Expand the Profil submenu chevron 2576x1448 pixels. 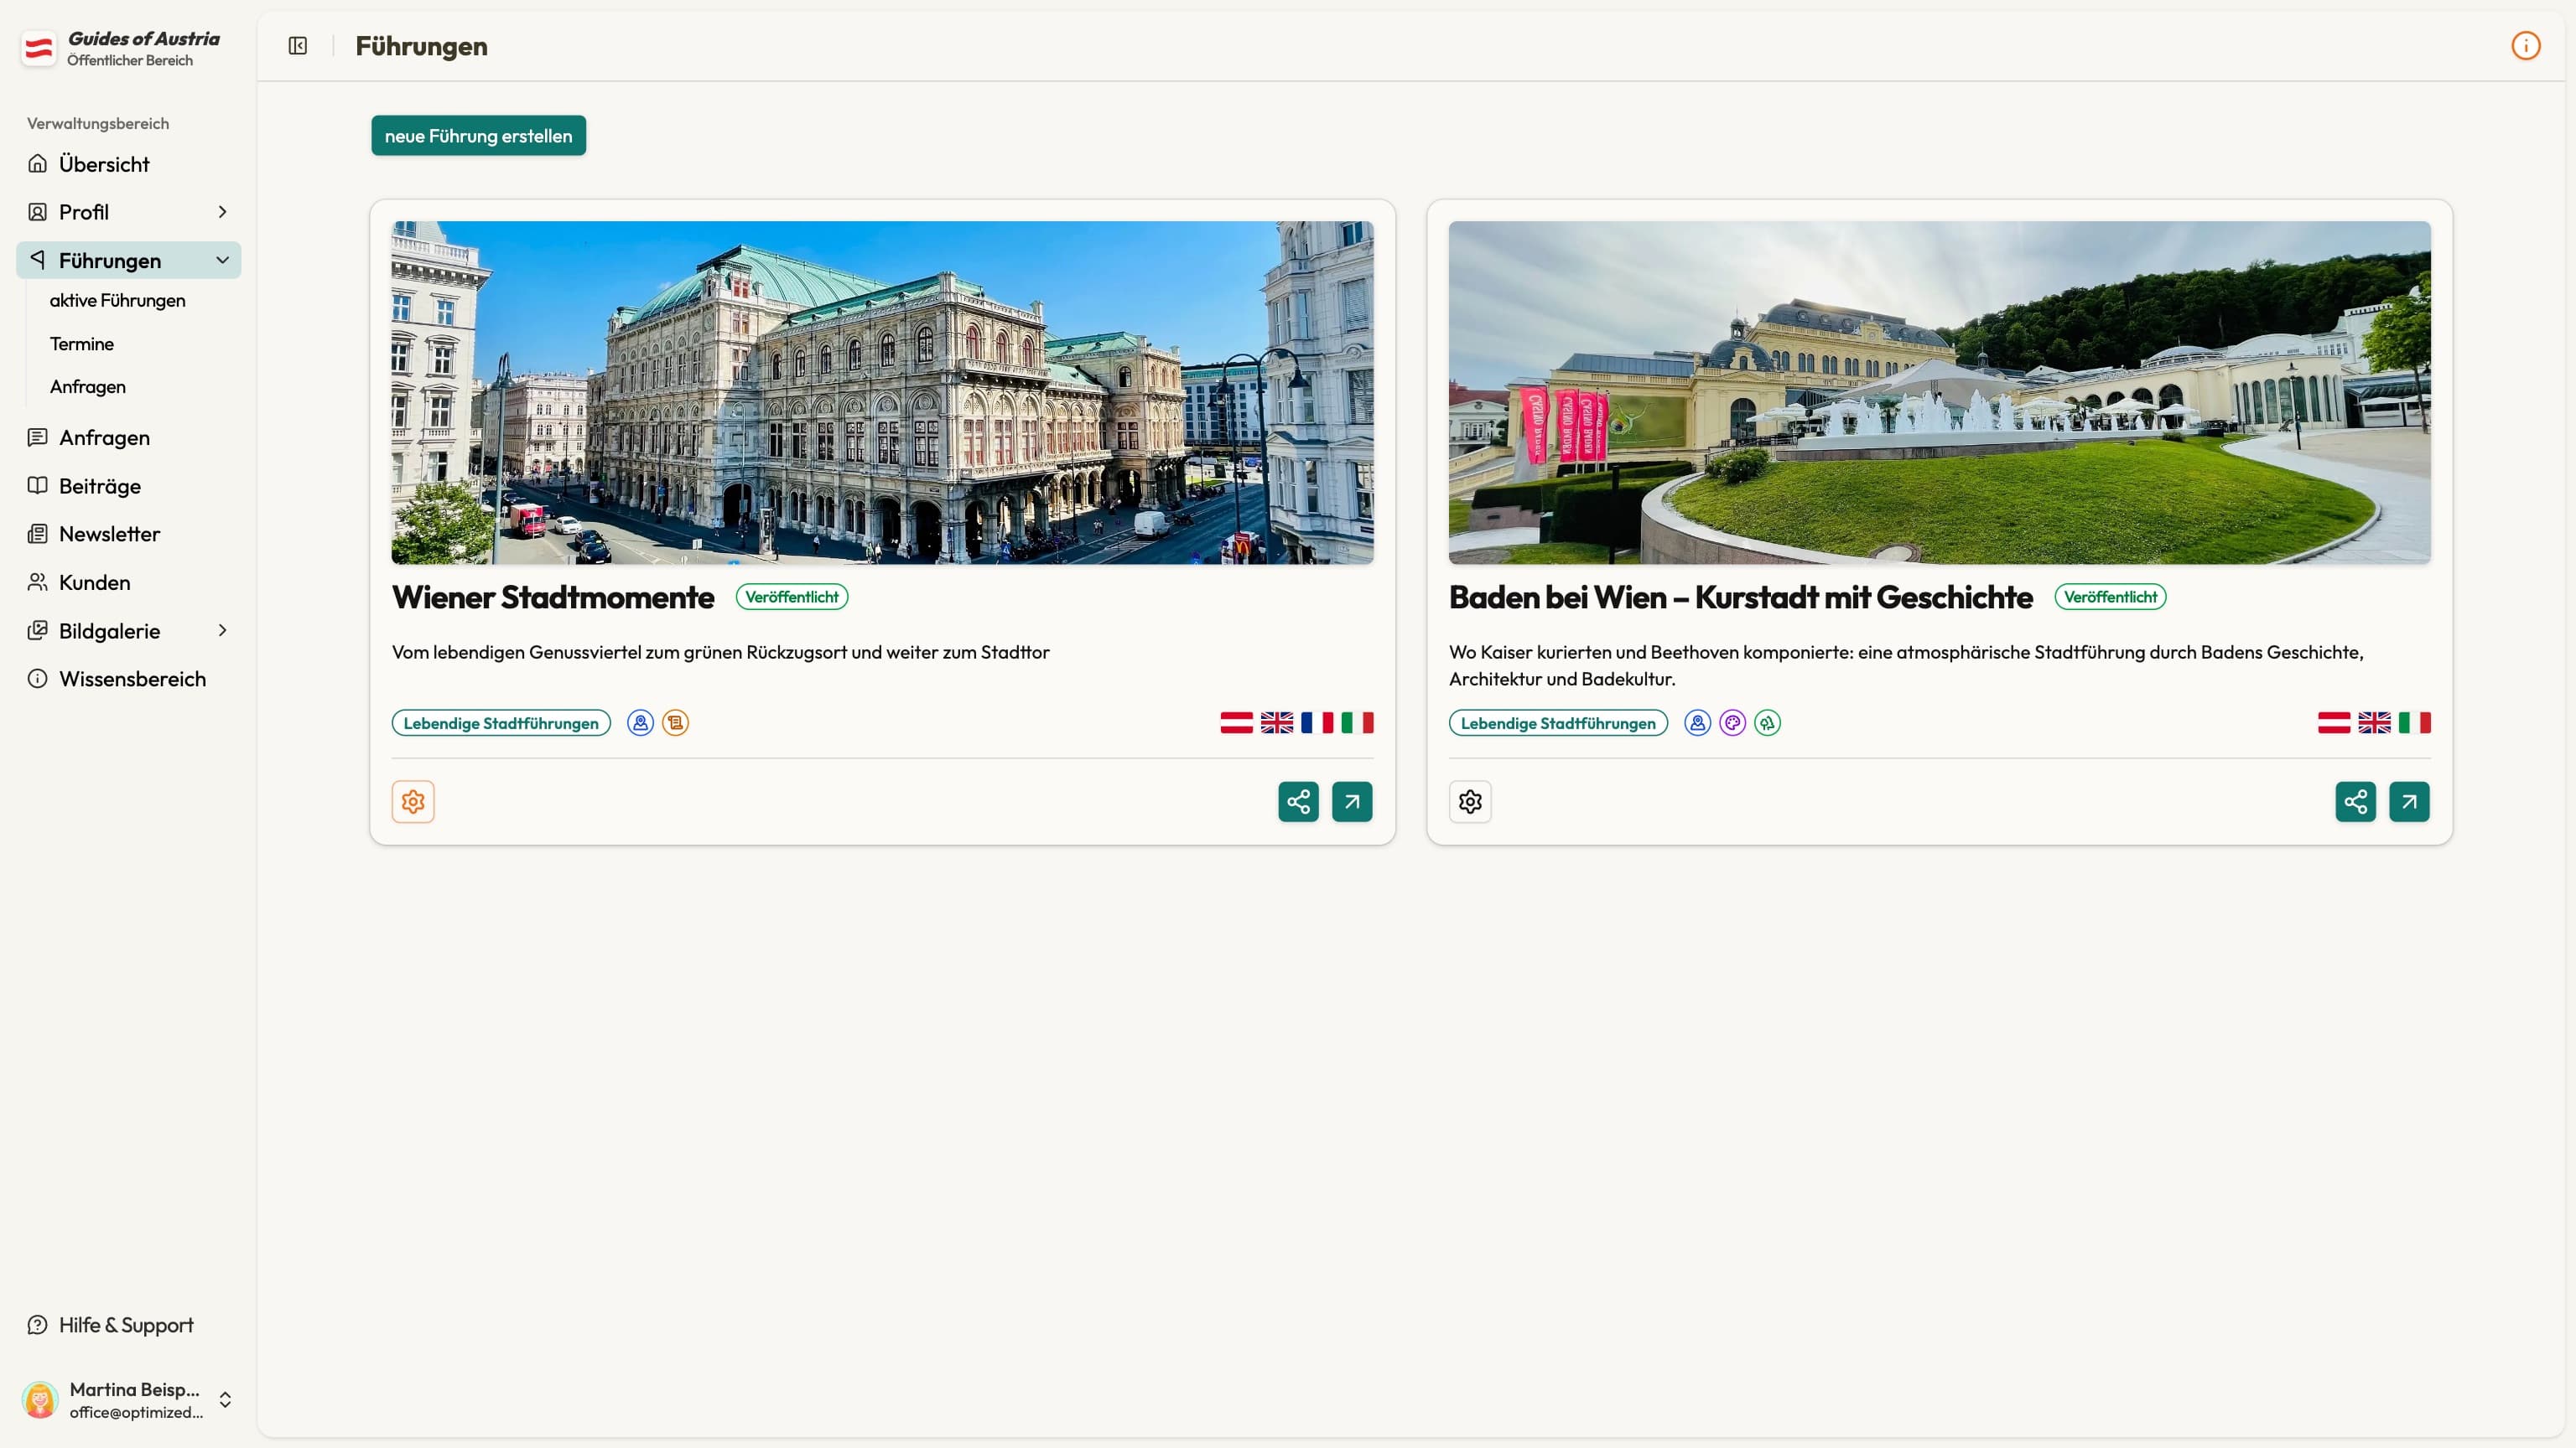(x=222, y=212)
